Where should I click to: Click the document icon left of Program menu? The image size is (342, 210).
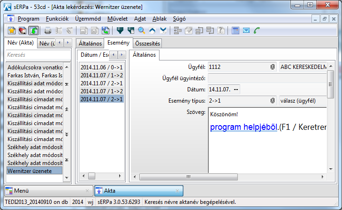(10, 19)
